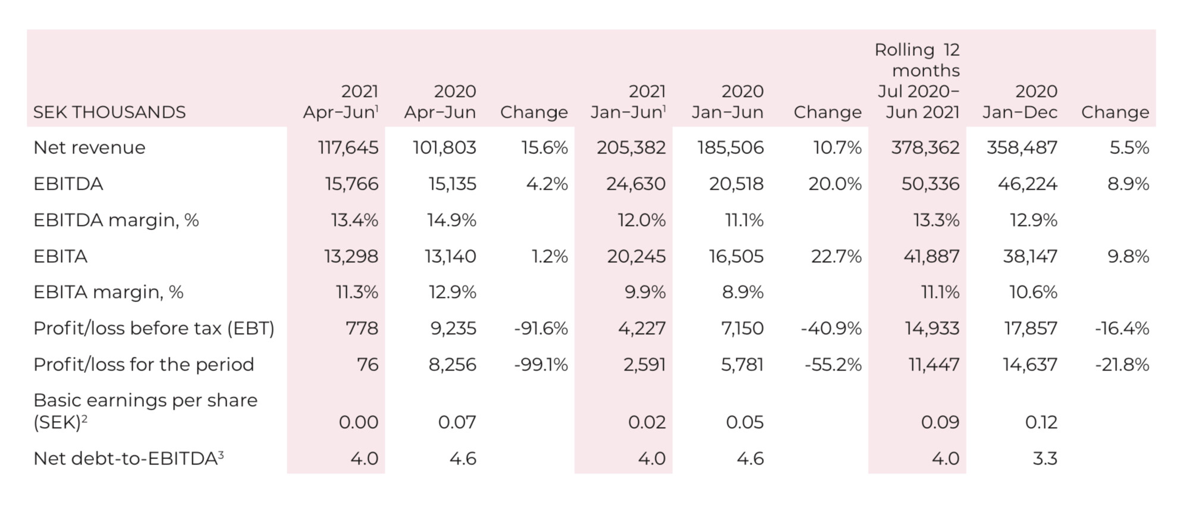The width and height of the screenshot is (1183, 512).
Task: Click the SEK THOUSANDS header label
Action: [x=109, y=112]
